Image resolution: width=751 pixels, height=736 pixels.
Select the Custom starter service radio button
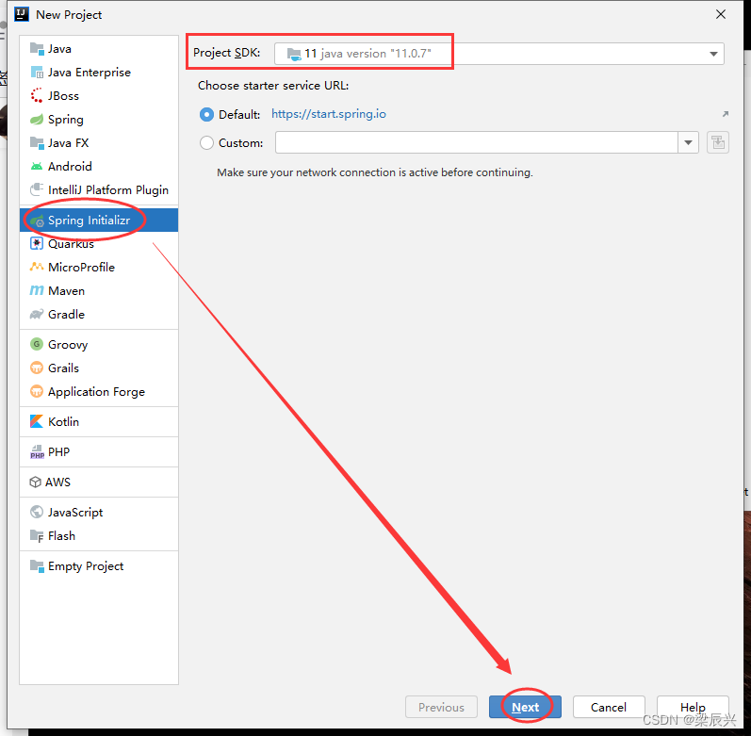(x=206, y=142)
